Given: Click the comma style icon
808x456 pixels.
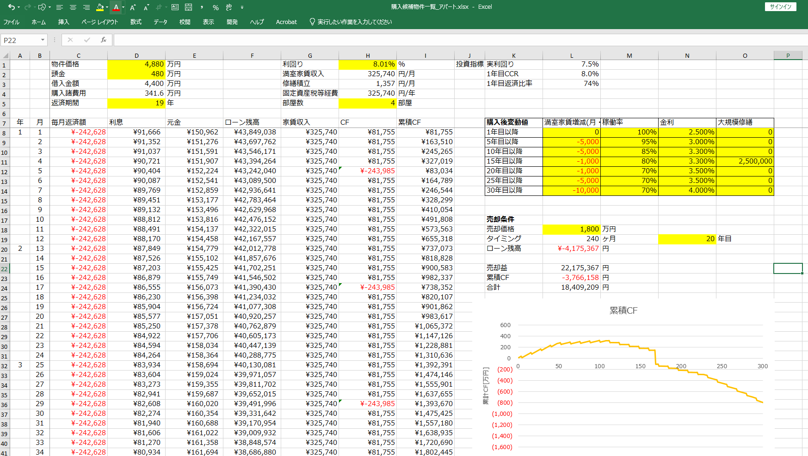Looking at the screenshot, I should tap(202, 7).
